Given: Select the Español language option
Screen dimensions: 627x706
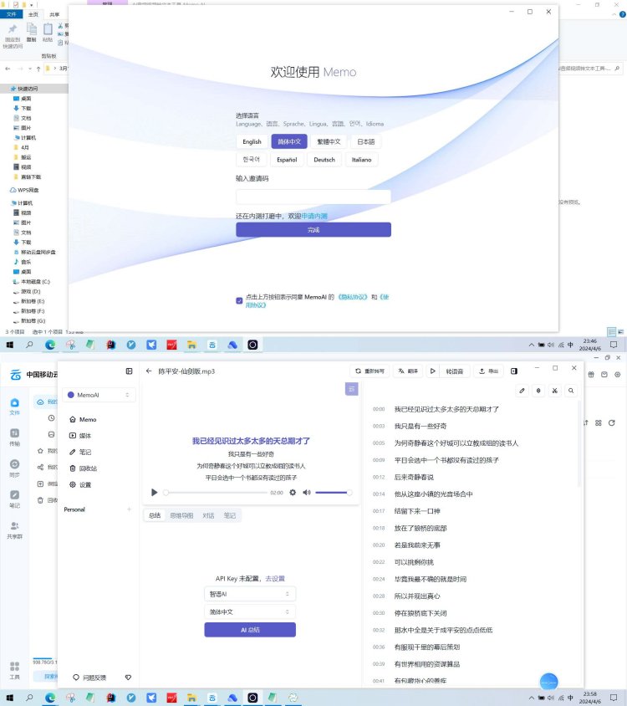Looking at the screenshot, I should pyautogui.click(x=288, y=160).
